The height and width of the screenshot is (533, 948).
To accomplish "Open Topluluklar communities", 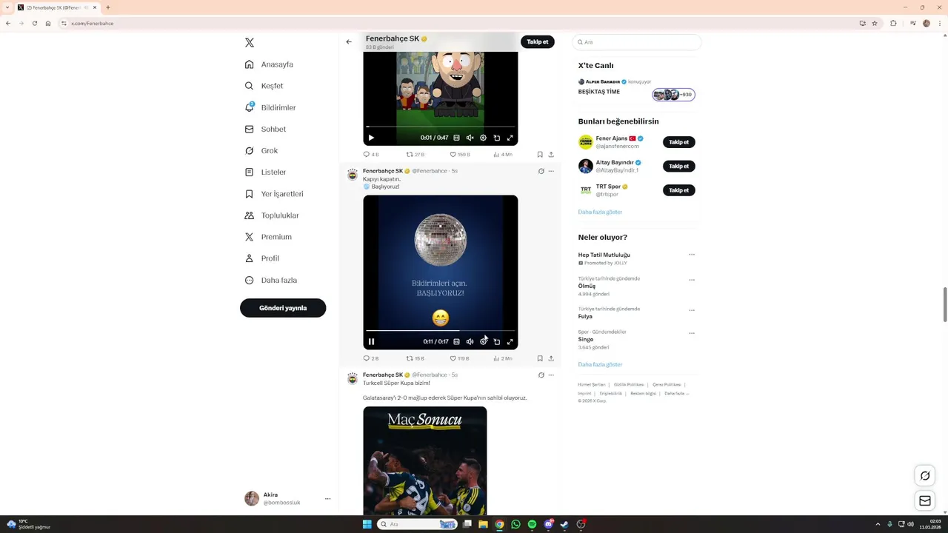I will coord(272,215).
